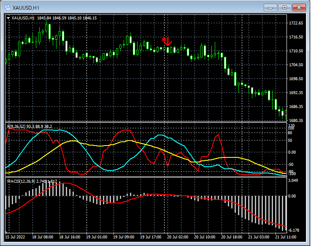This screenshot has height=246, width=311.
Task: Click the 20 Jul 18:00 time label
Action: (x=232, y=237)
